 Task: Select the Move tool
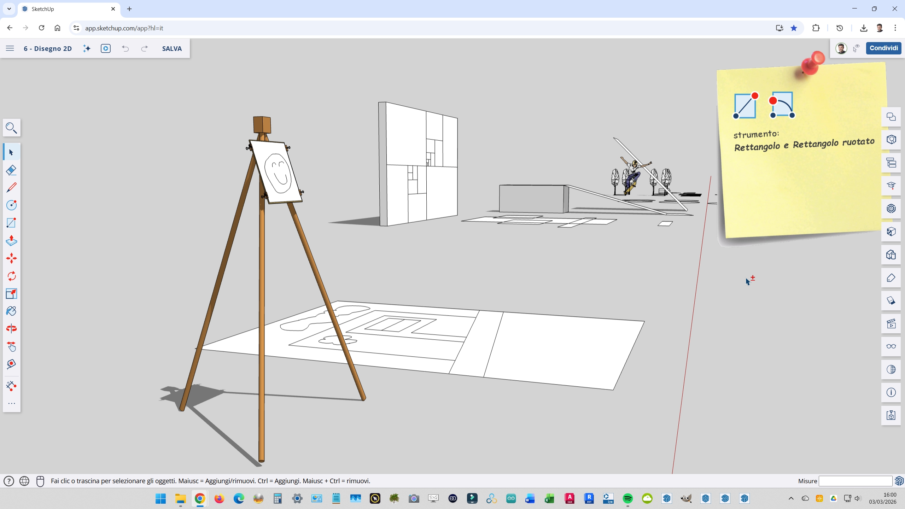pyautogui.click(x=11, y=258)
